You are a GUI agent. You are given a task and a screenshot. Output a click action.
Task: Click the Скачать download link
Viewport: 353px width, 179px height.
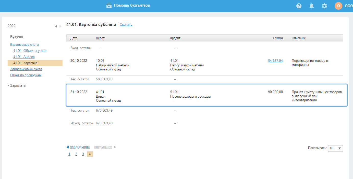(126, 25)
